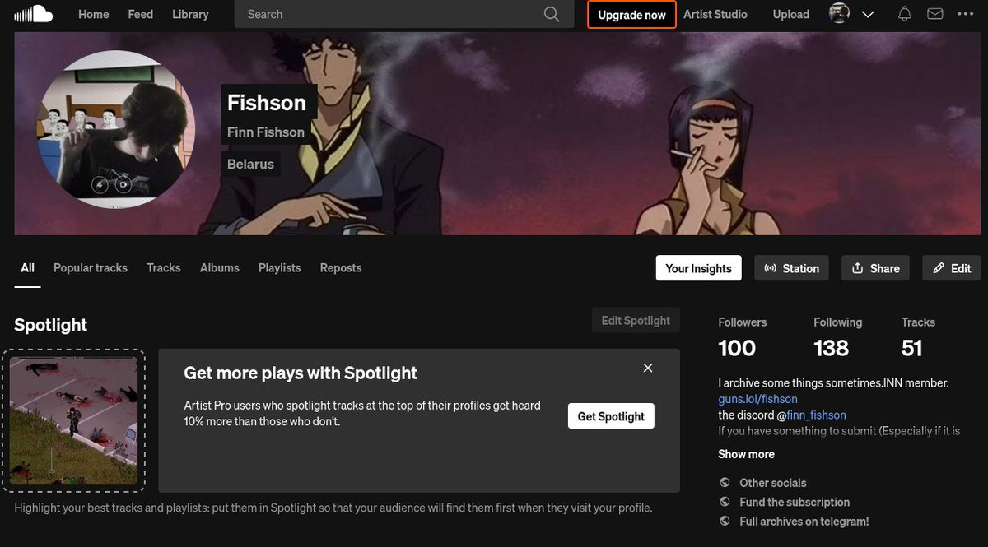The image size is (988, 547).
Task: Click the Fishson display name
Action: tap(267, 103)
